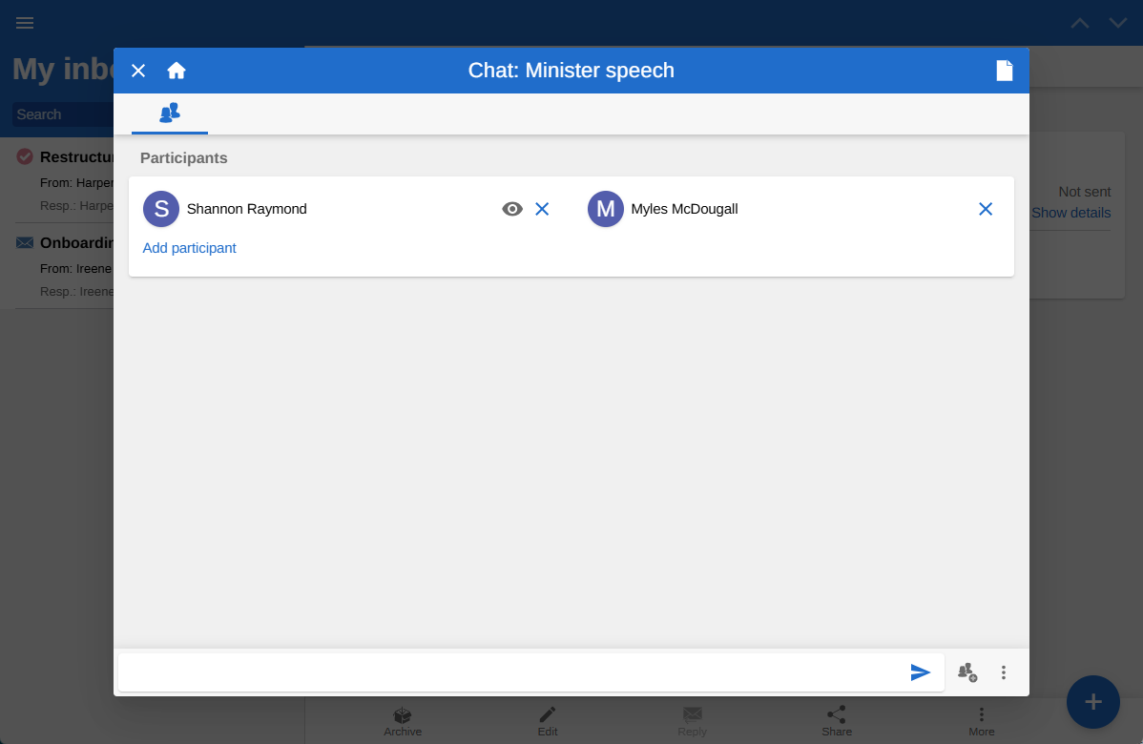Image resolution: width=1143 pixels, height=744 pixels.
Task: Click the red check icon on Restructur... item
Action: point(25,156)
